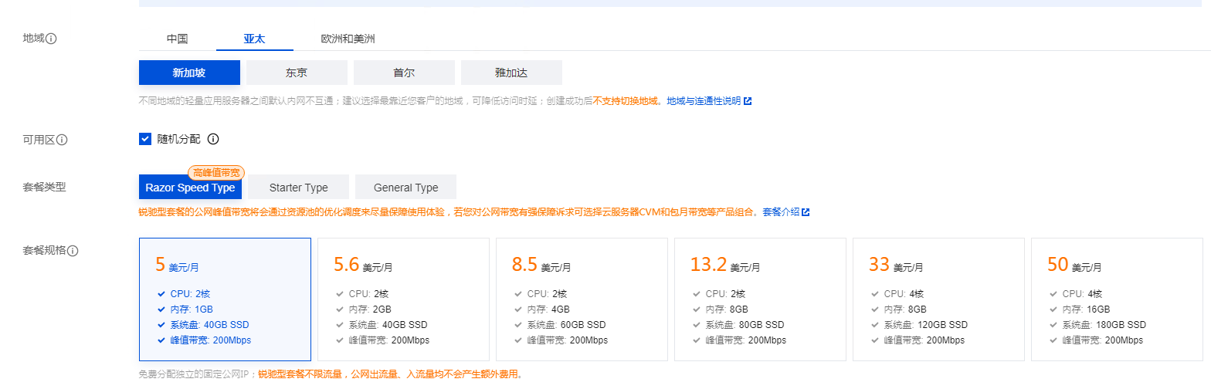Select the Starter Type package

click(298, 188)
